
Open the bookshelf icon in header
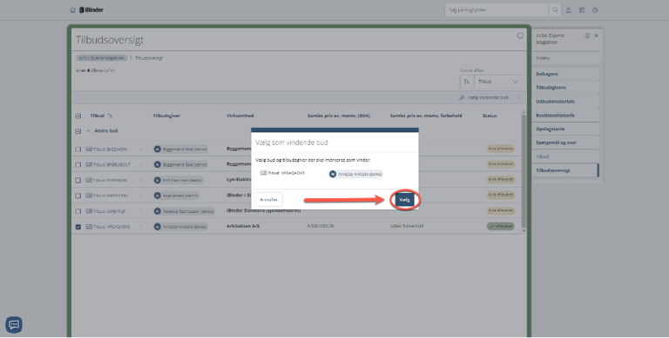[x=582, y=10]
